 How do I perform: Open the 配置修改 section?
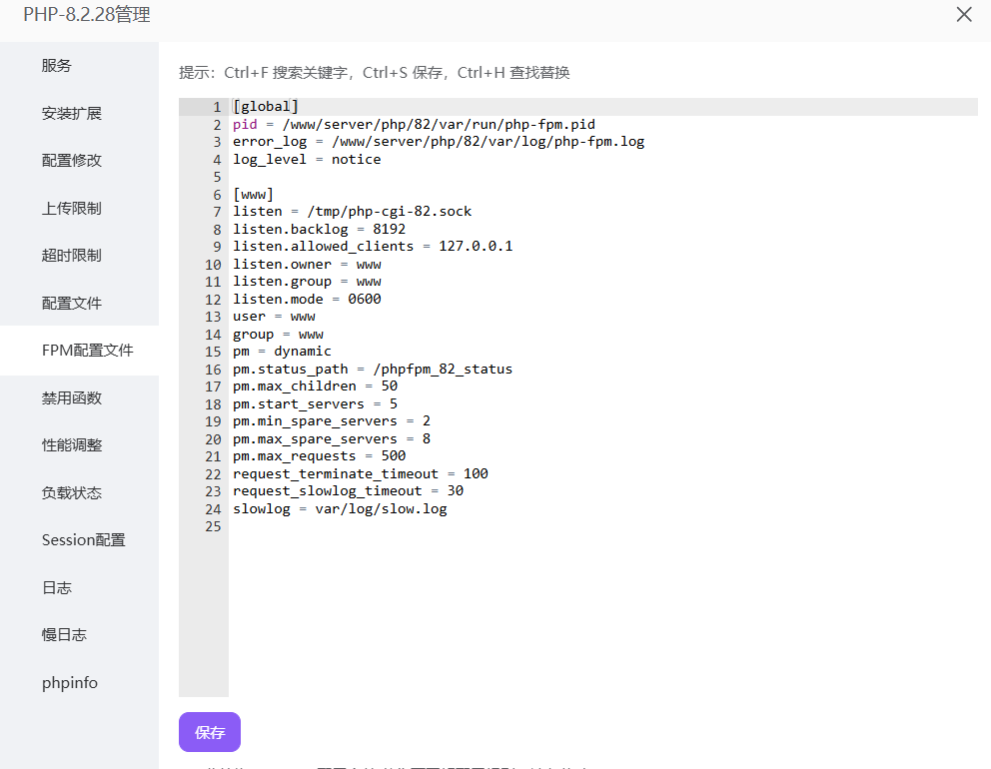pyautogui.click(x=72, y=161)
